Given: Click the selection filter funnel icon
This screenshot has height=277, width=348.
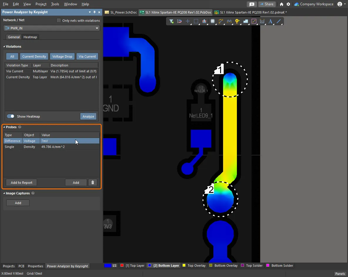Looking at the screenshot, I should click(x=171, y=21).
